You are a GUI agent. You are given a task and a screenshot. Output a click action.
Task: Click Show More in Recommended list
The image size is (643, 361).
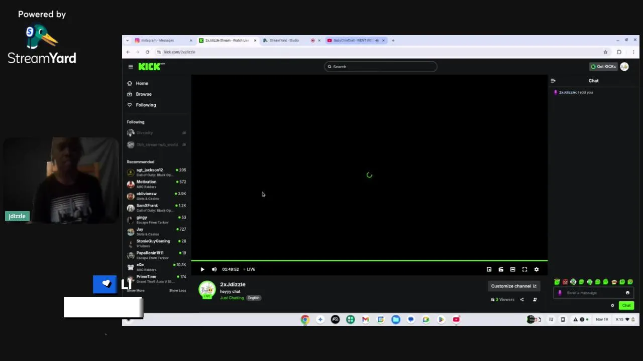pyautogui.click(x=136, y=290)
